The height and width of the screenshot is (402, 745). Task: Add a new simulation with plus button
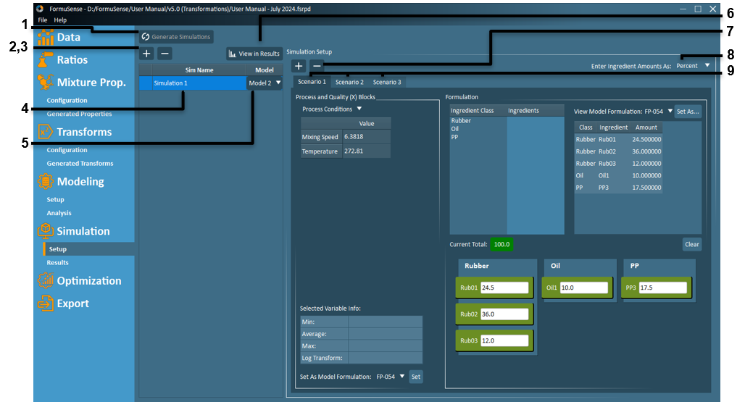tap(146, 54)
